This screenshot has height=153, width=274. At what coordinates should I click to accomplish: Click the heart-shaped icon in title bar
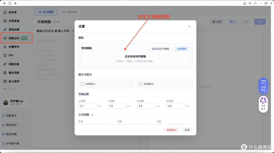pyautogui.click(x=250, y=3)
